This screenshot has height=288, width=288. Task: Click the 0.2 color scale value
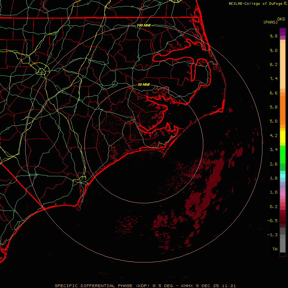[274, 207]
